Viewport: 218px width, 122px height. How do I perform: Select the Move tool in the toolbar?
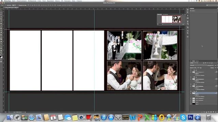tap(1, 10)
